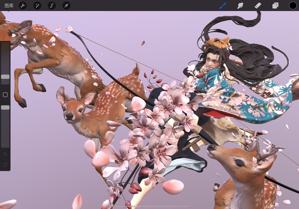
Task: Click the brush opacity slider handle
Action: pyautogui.click(x=5, y=107)
